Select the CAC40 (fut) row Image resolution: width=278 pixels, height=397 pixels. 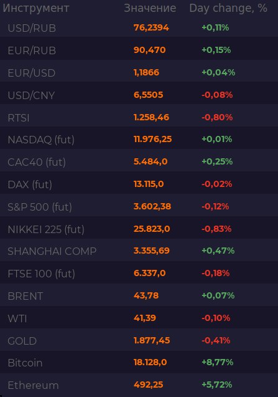tap(139, 162)
